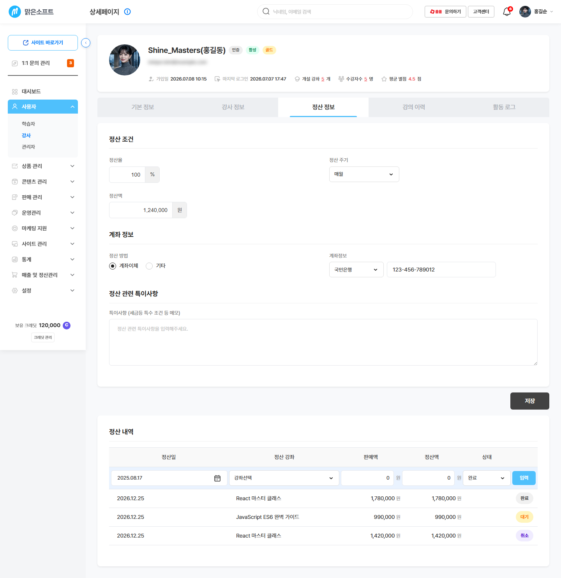Switch to the 기본 정보 tab
Screen dimensions: 561x578
pyautogui.click(x=143, y=107)
